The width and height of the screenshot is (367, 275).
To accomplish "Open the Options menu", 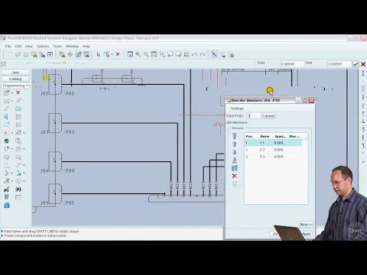I will pos(43,47).
